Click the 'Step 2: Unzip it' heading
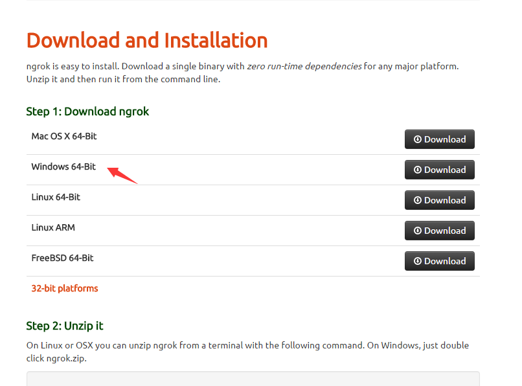Image resolution: width=522 pixels, height=386 pixels. (x=65, y=326)
